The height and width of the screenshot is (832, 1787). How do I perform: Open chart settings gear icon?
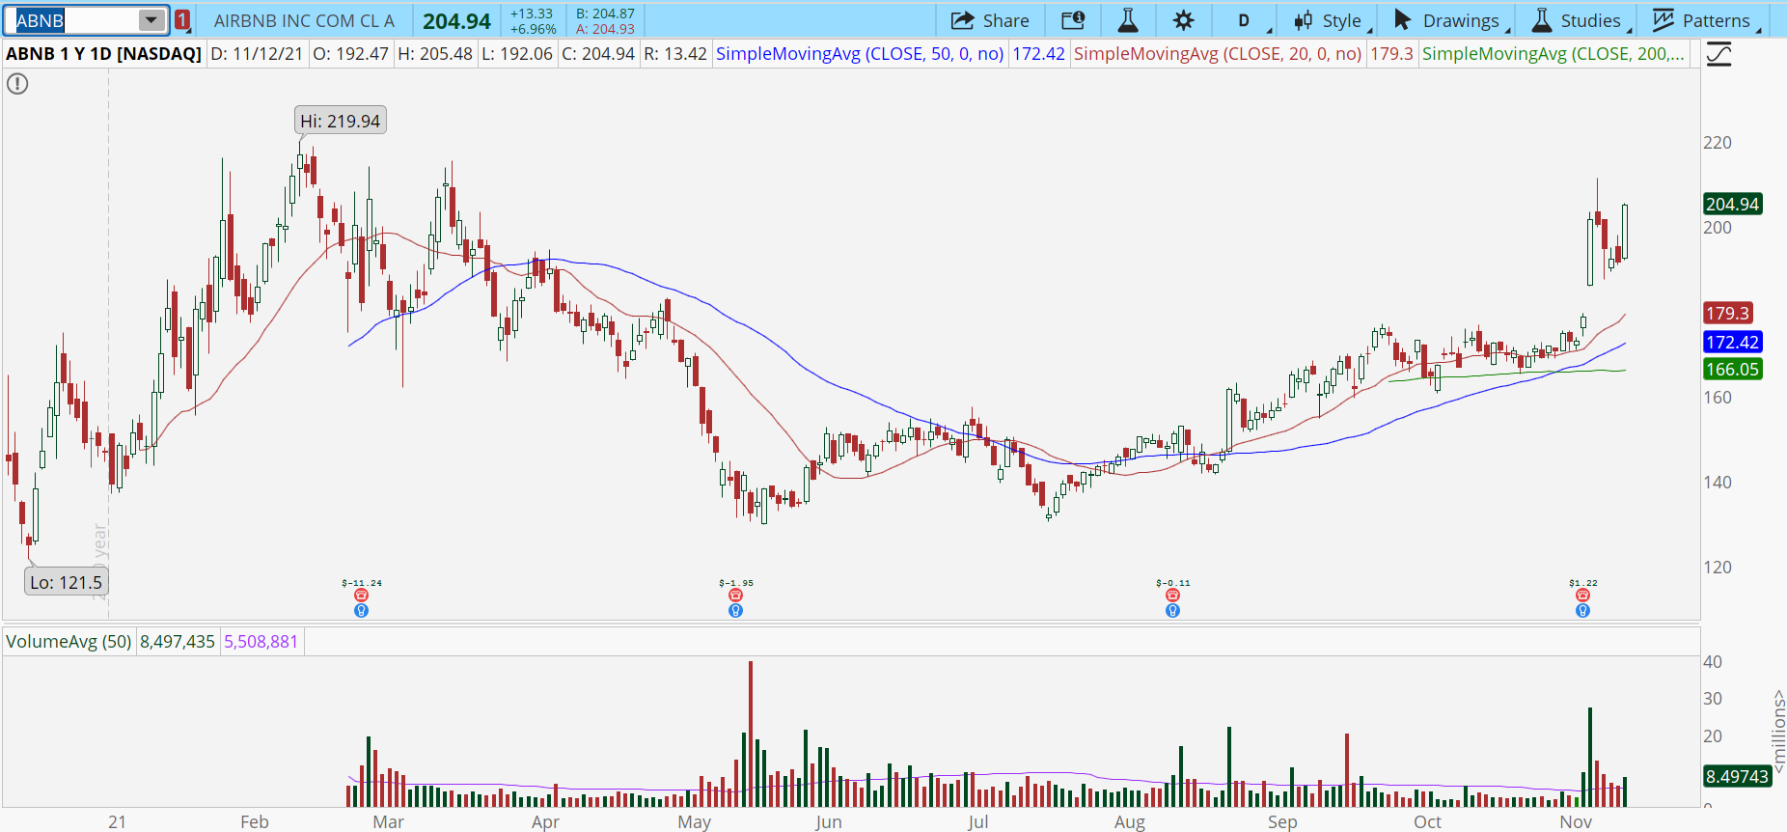[x=1183, y=20]
